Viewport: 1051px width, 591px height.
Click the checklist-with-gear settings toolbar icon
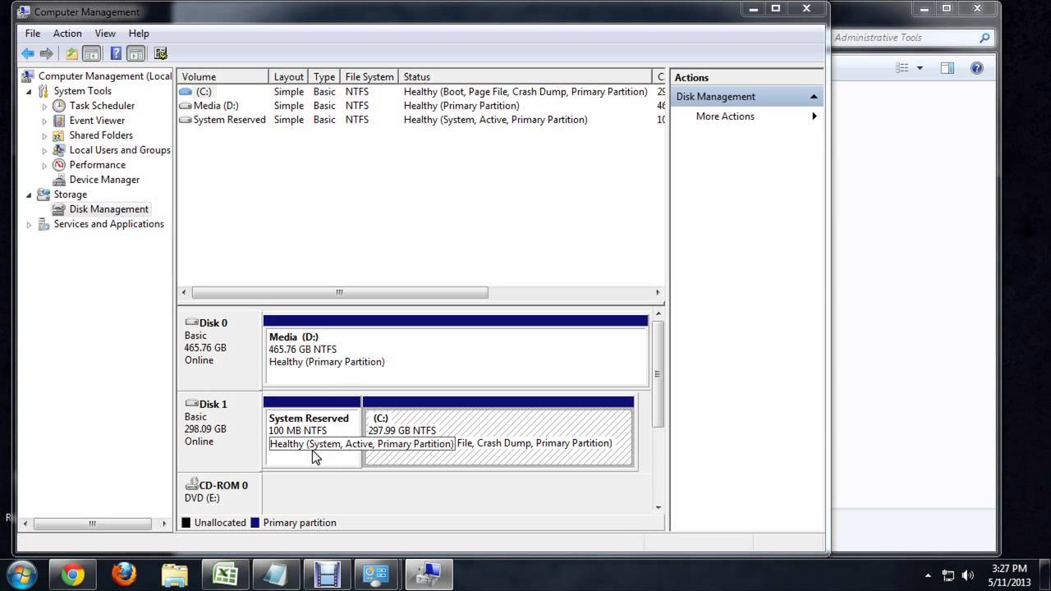click(x=161, y=53)
